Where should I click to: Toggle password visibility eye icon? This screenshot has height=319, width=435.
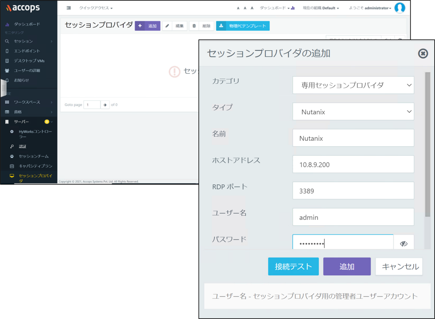click(x=404, y=243)
